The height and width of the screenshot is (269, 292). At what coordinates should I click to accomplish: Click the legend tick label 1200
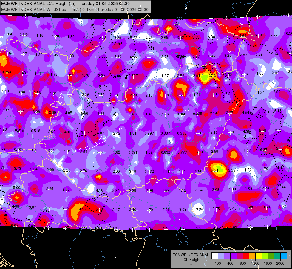pos(255,263)
